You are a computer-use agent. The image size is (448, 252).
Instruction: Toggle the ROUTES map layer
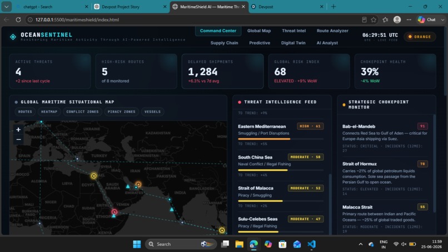tap(25, 112)
